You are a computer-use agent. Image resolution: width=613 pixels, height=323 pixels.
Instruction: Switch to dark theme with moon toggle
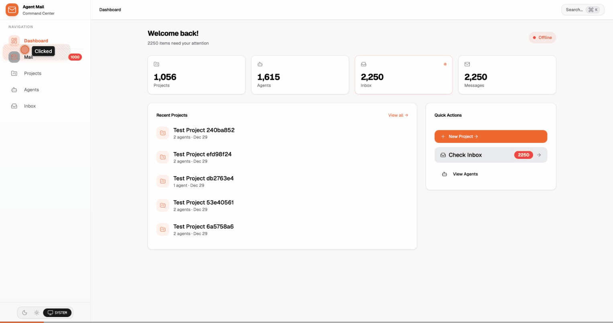(24, 313)
